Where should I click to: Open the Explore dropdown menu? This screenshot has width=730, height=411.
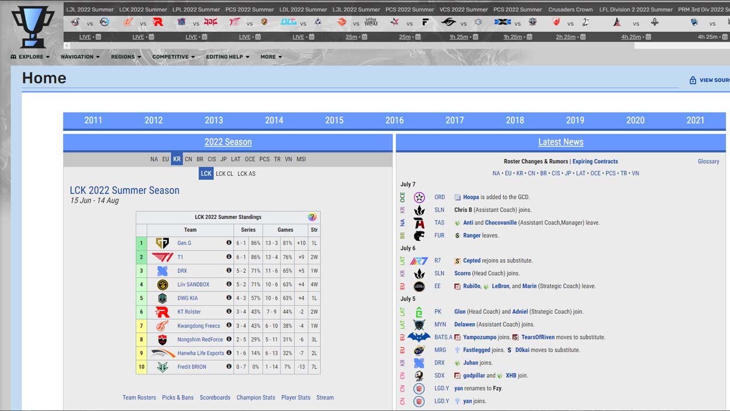coord(30,57)
